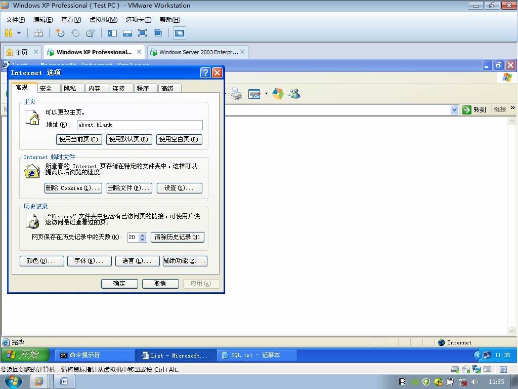Image resolution: width=518 pixels, height=389 pixels.
Task: Click the IE print toolbar icon
Action: click(x=236, y=94)
